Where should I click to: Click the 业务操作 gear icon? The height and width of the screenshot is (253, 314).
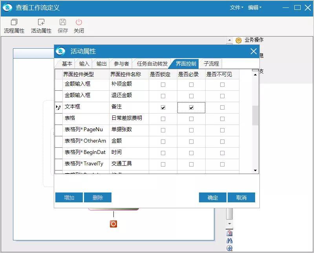pos(238,40)
